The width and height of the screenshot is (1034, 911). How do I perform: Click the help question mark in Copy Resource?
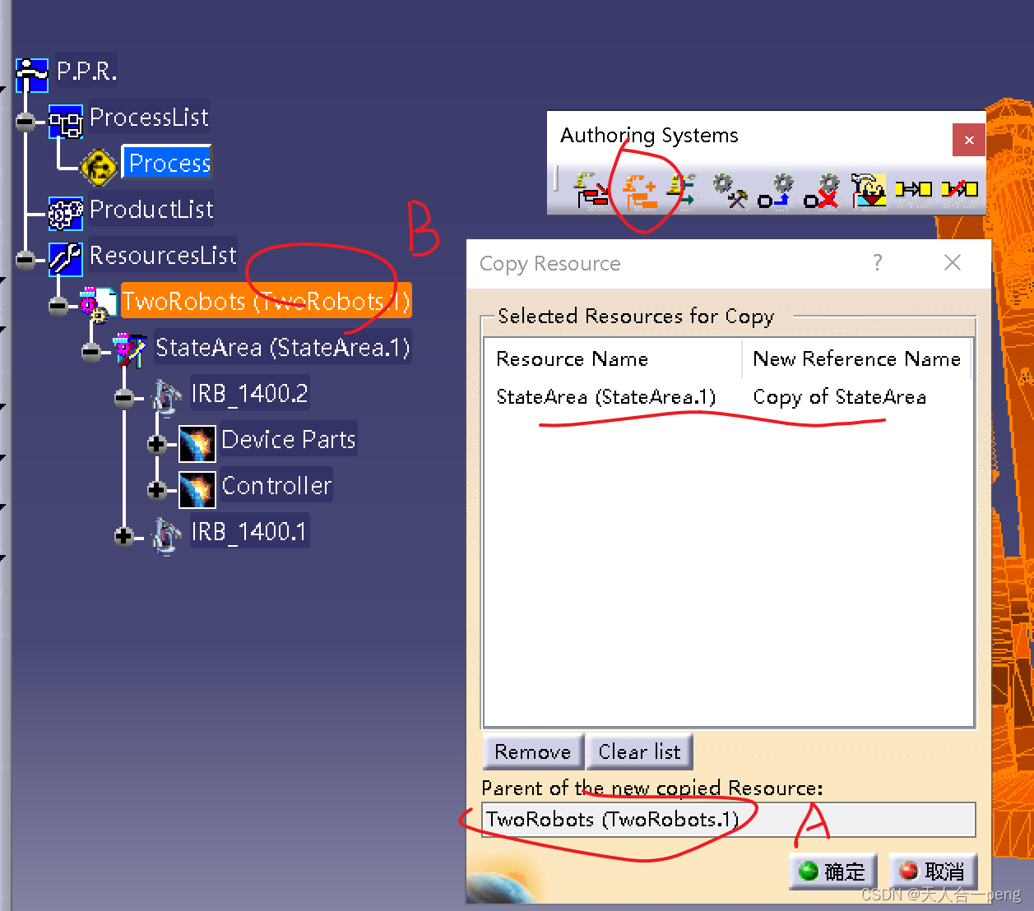(878, 263)
